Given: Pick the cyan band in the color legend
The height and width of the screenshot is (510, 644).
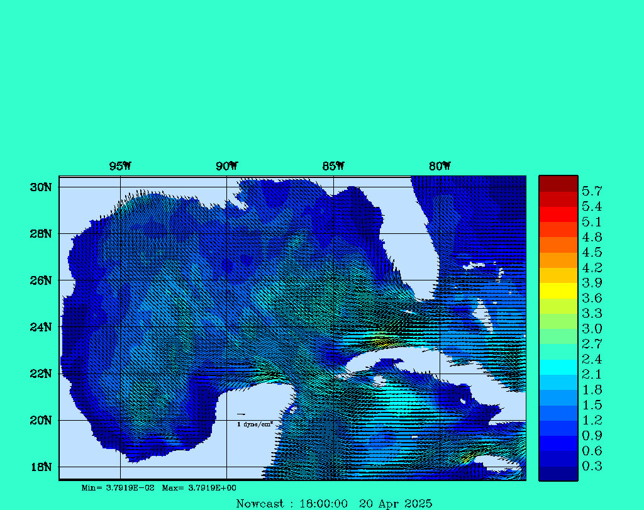Looking at the screenshot, I should (558, 367).
